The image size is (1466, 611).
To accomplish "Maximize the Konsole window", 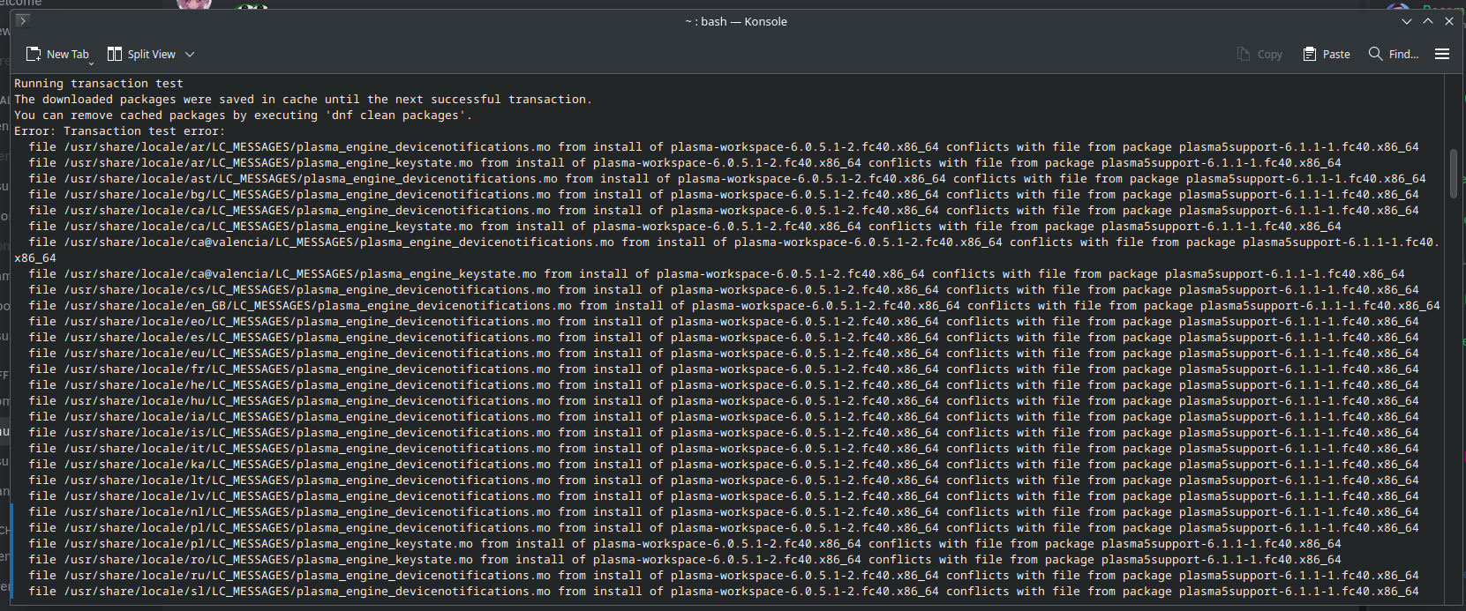I will (1427, 21).
